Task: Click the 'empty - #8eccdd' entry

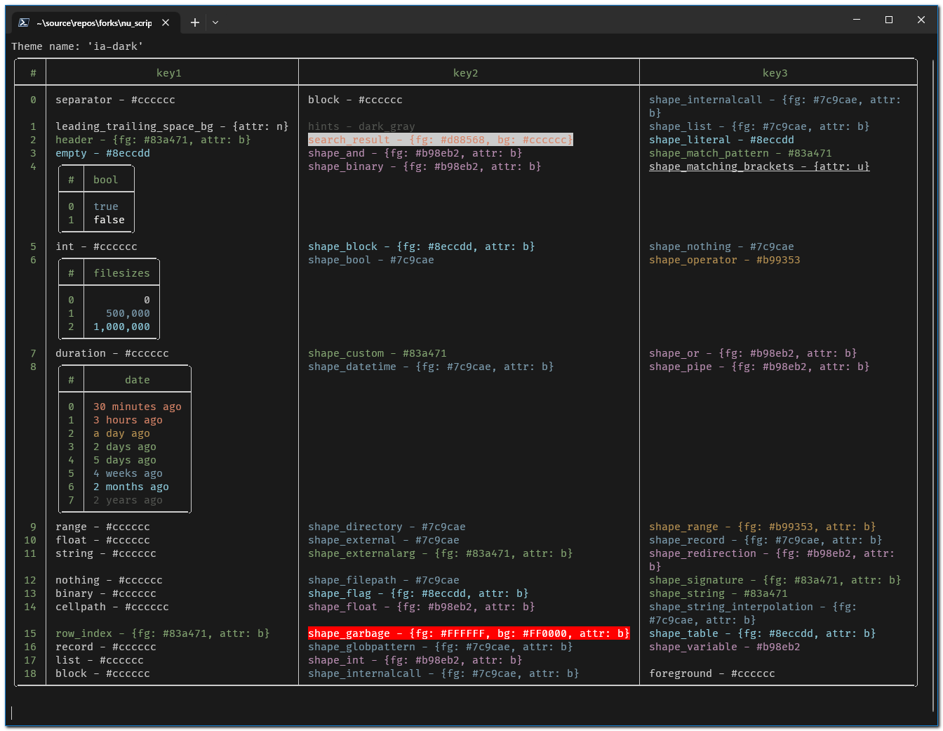Action: click(103, 153)
